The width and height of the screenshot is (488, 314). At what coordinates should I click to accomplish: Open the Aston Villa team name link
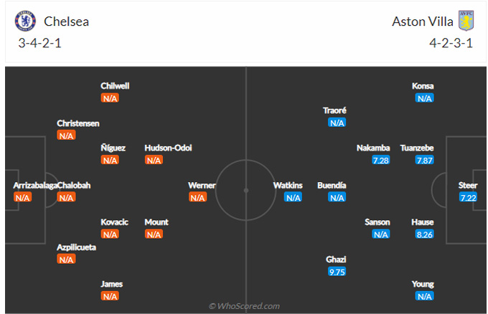point(422,22)
